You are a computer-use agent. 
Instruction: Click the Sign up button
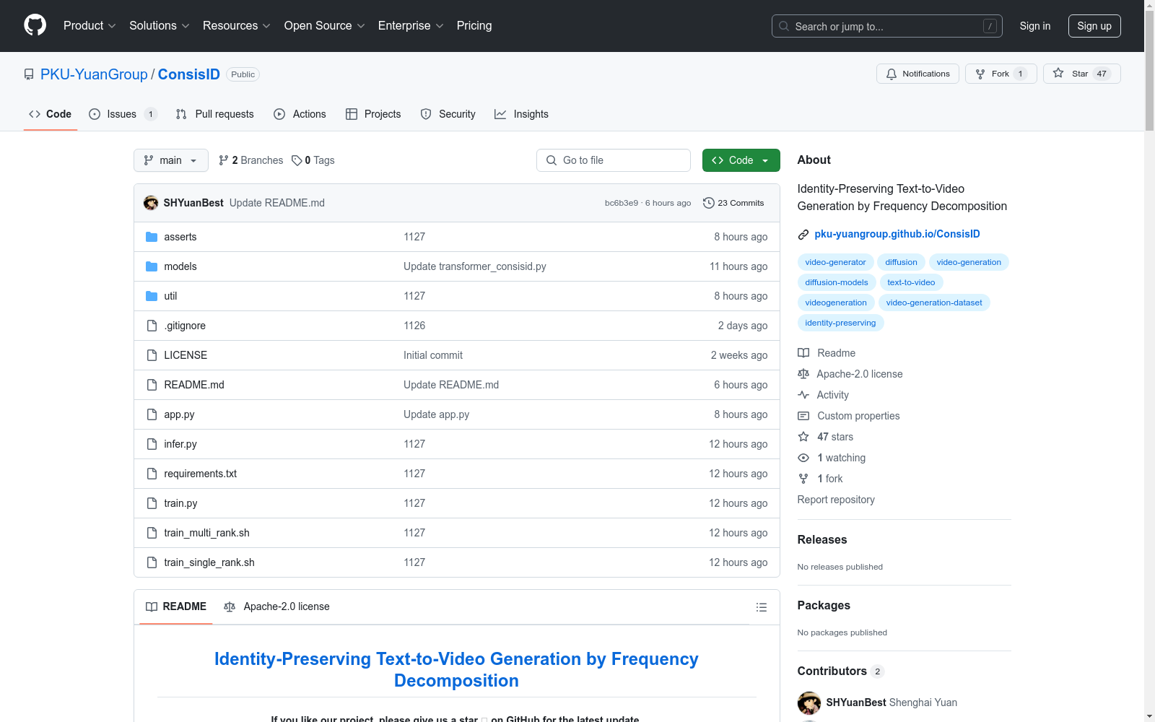(1094, 26)
